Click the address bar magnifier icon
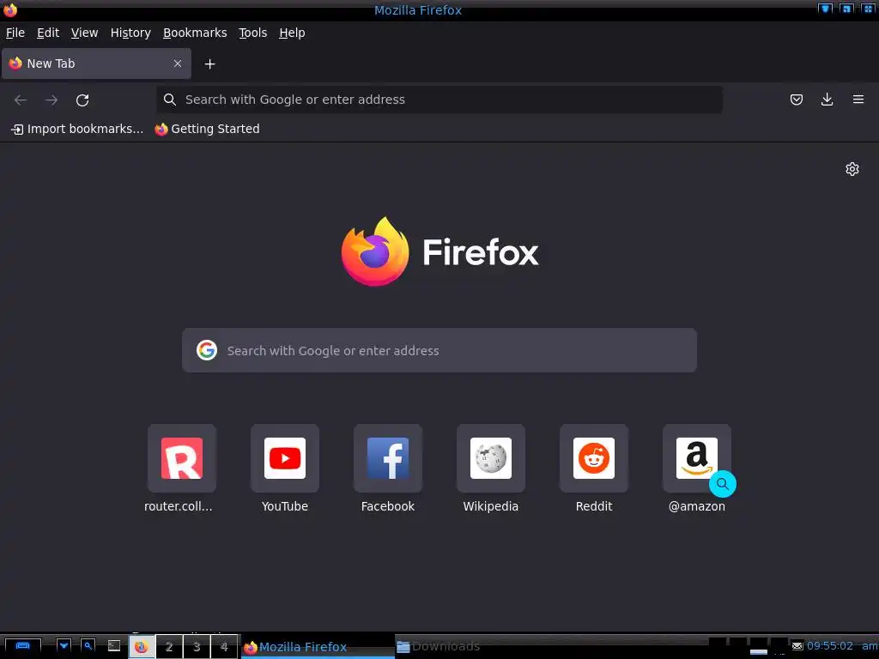The height and width of the screenshot is (659, 879). coord(169,100)
